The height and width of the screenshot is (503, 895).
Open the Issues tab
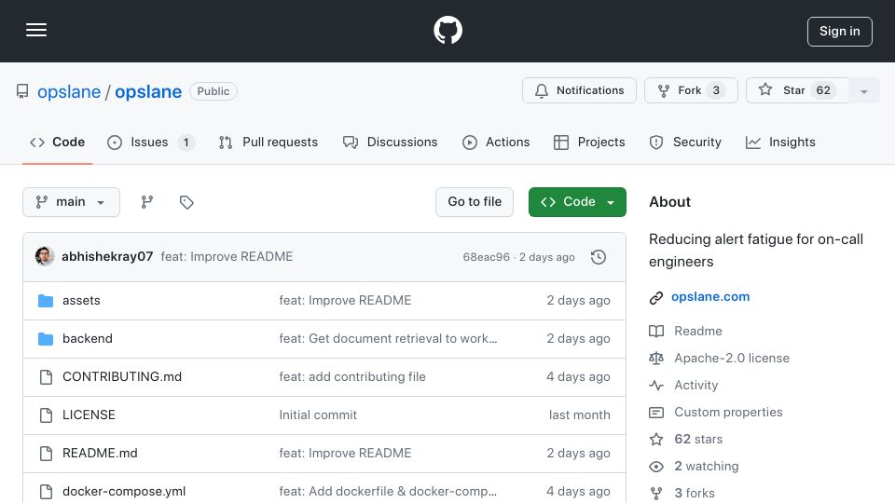[x=151, y=142]
